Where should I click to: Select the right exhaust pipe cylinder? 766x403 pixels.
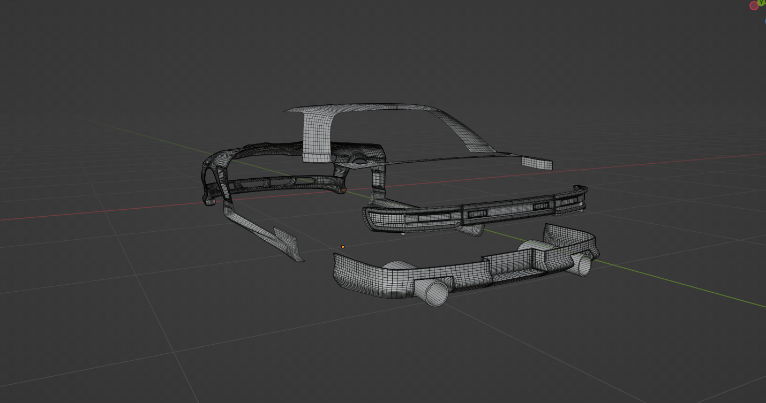pos(583,265)
